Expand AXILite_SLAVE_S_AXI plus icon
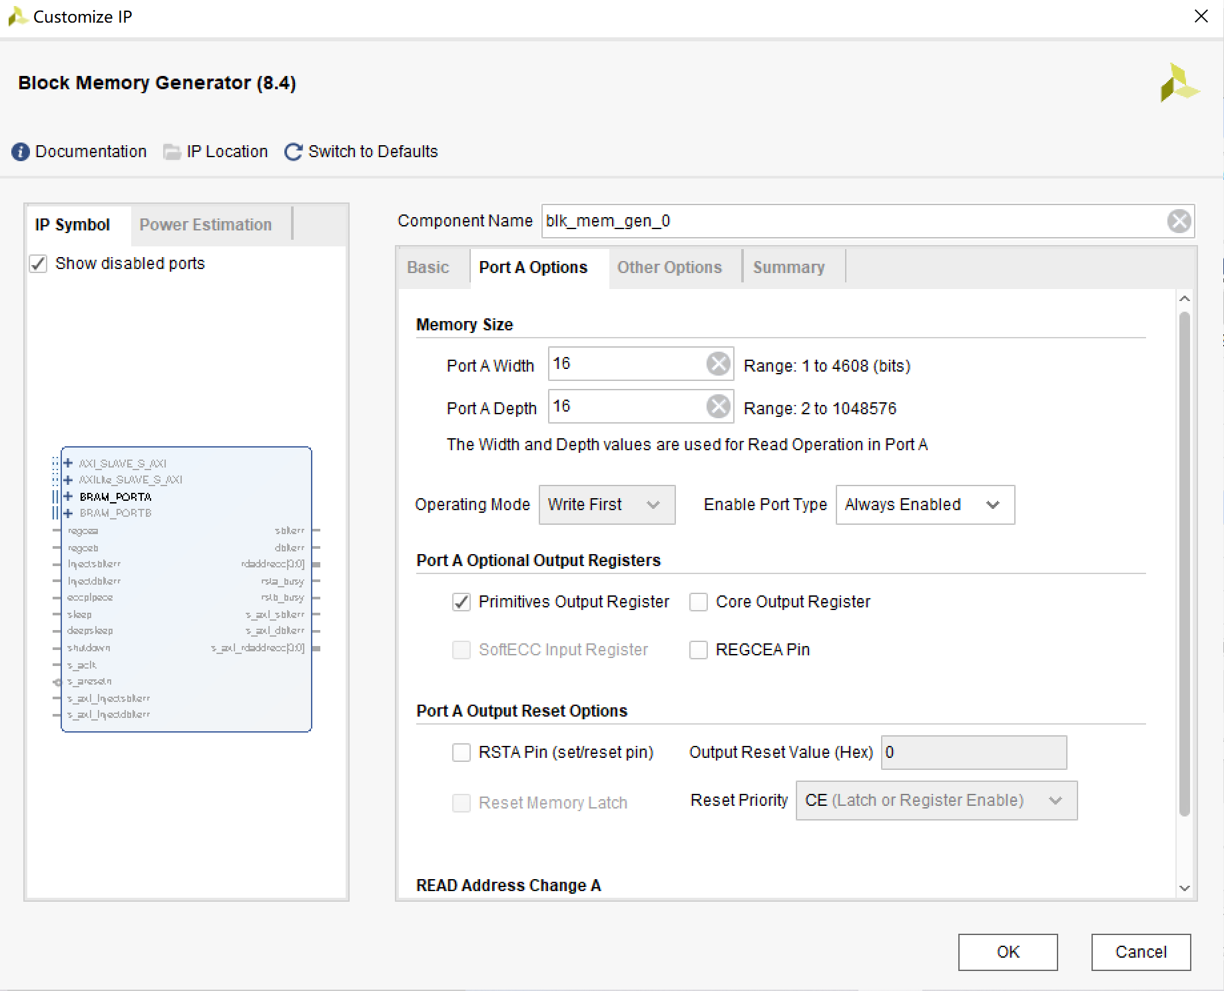This screenshot has width=1224, height=991. click(68, 480)
